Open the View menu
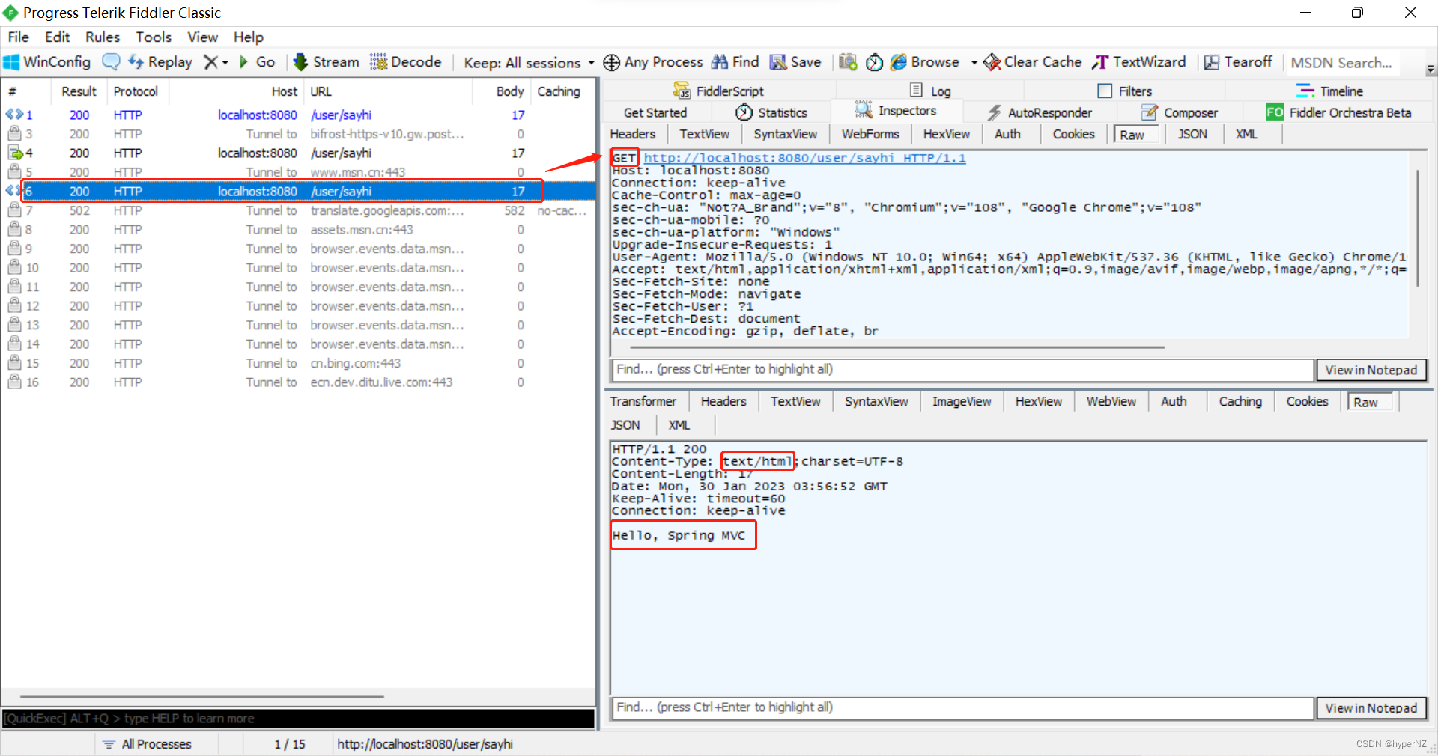 202,37
